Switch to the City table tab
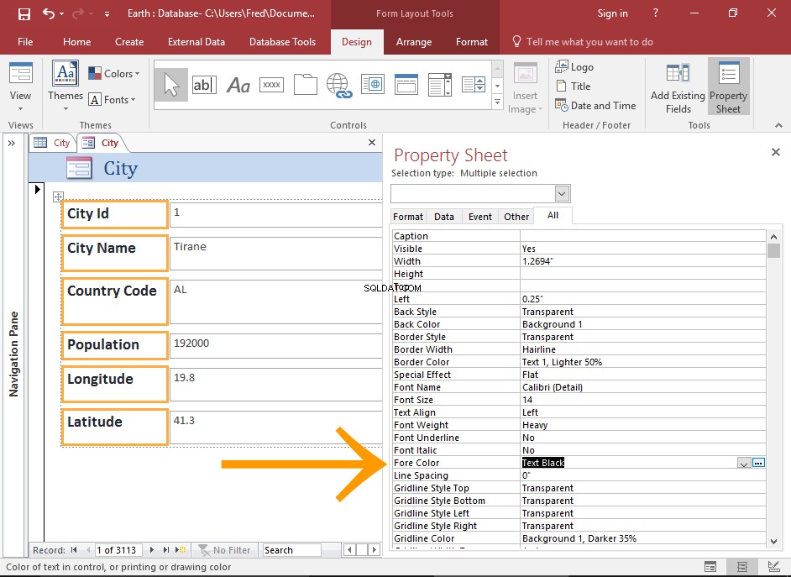 [52, 143]
